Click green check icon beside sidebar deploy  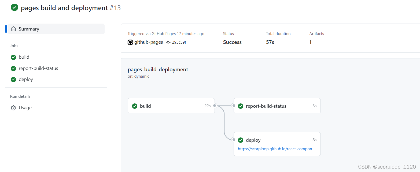click(13, 80)
